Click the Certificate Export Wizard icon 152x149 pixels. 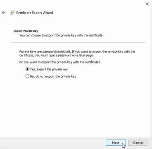point(12,13)
